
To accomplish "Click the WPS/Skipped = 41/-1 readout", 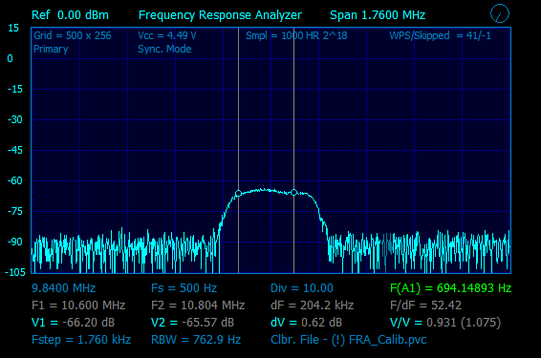I will pos(441,35).
